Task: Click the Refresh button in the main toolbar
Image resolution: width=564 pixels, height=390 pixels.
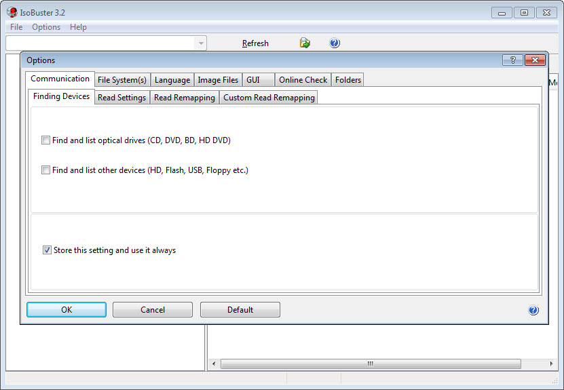Action: (255, 43)
